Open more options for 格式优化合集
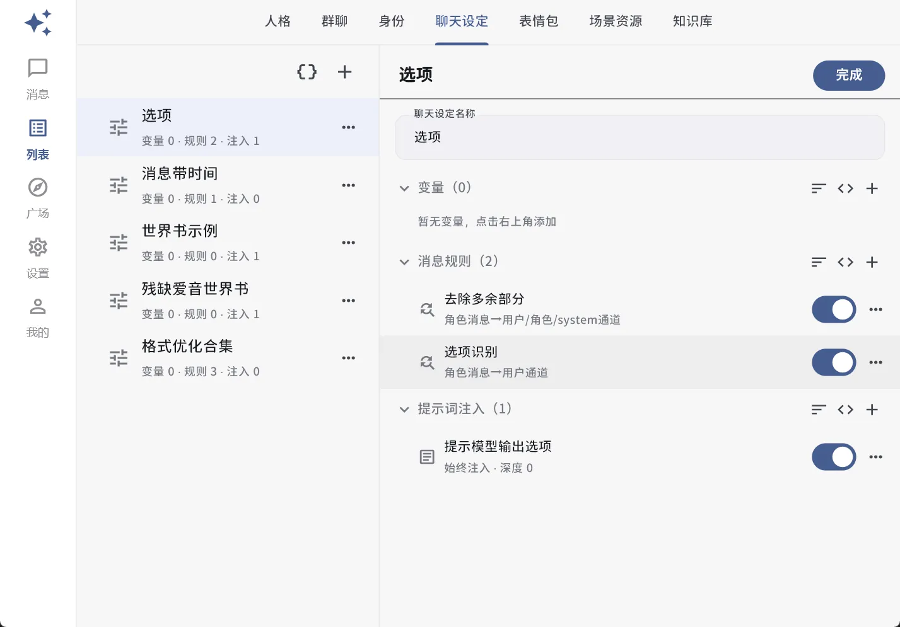 click(x=349, y=358)
